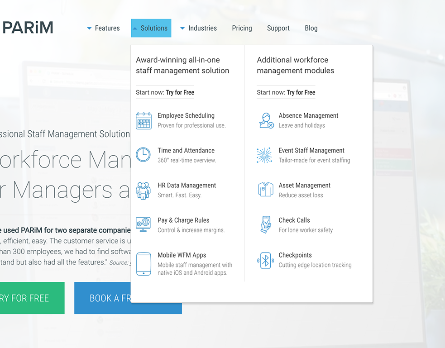Expand the Features dropdown arrow
The width and height of the screenshot is (445, 348).
pyautogui.click(x=89, y=29)
